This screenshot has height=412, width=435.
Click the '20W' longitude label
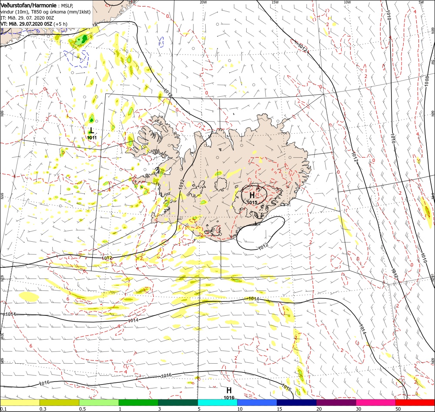click(203, 2)
